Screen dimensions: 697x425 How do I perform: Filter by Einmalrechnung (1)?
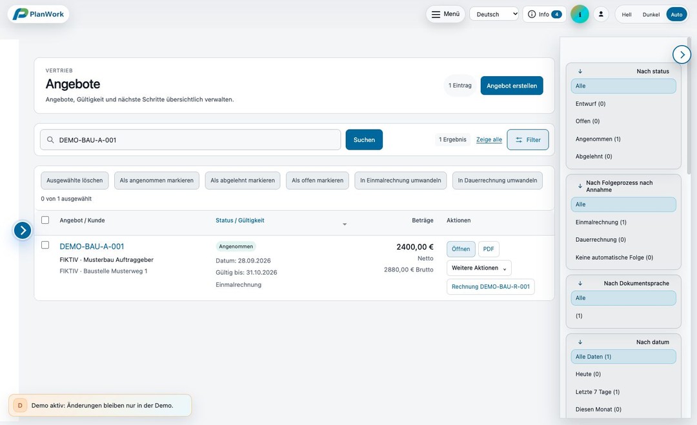pos(623,222)
